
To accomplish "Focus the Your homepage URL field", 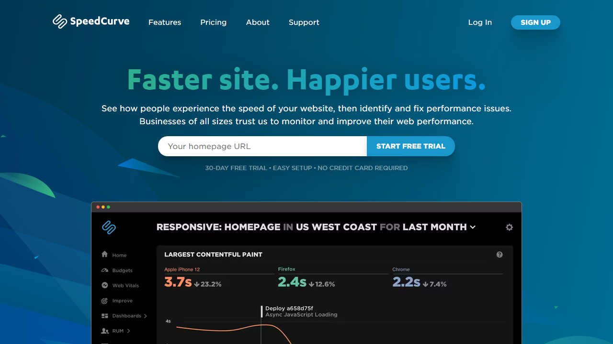I will (x=262, y=146).
